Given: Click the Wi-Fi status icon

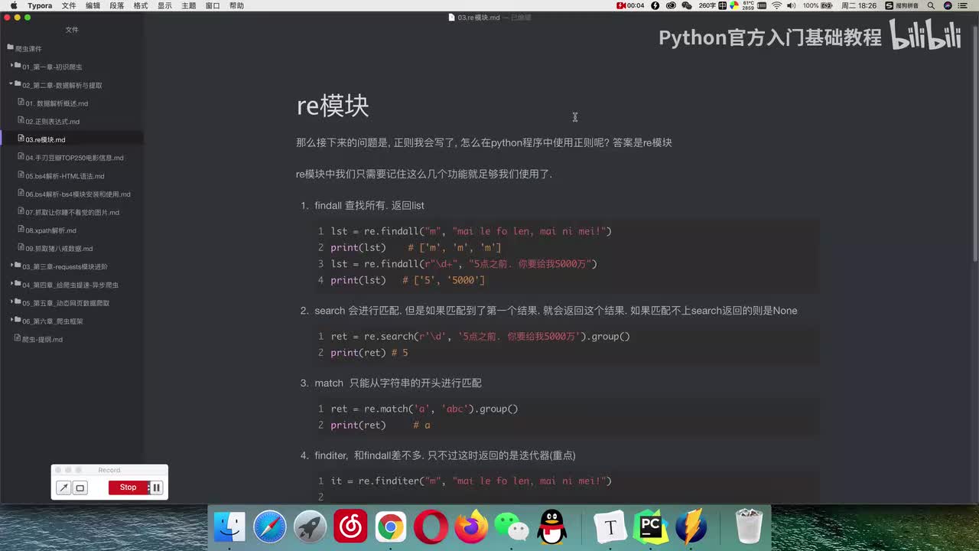Looking at the screenshot, I should (x=777, y=5).
